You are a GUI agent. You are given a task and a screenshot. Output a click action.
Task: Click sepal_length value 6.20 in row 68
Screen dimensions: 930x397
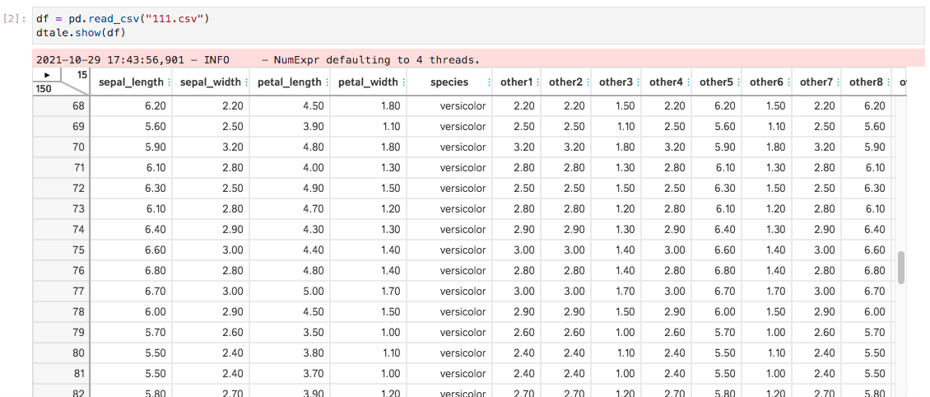[155, 107]
